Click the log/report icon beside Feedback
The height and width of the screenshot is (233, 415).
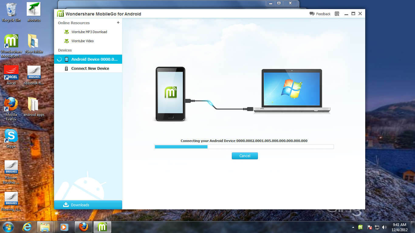tap(337, 14)
